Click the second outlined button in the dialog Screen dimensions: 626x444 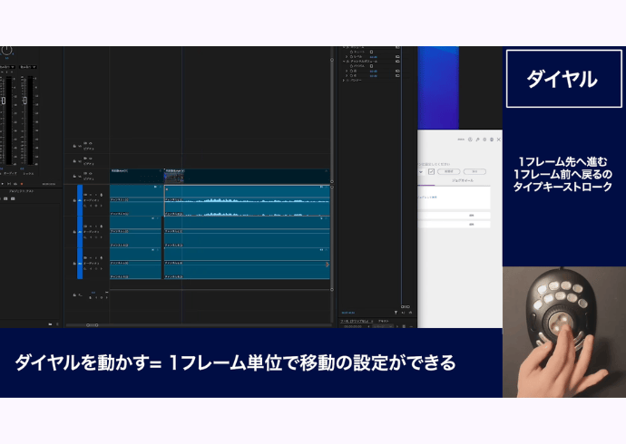point(474,170)
